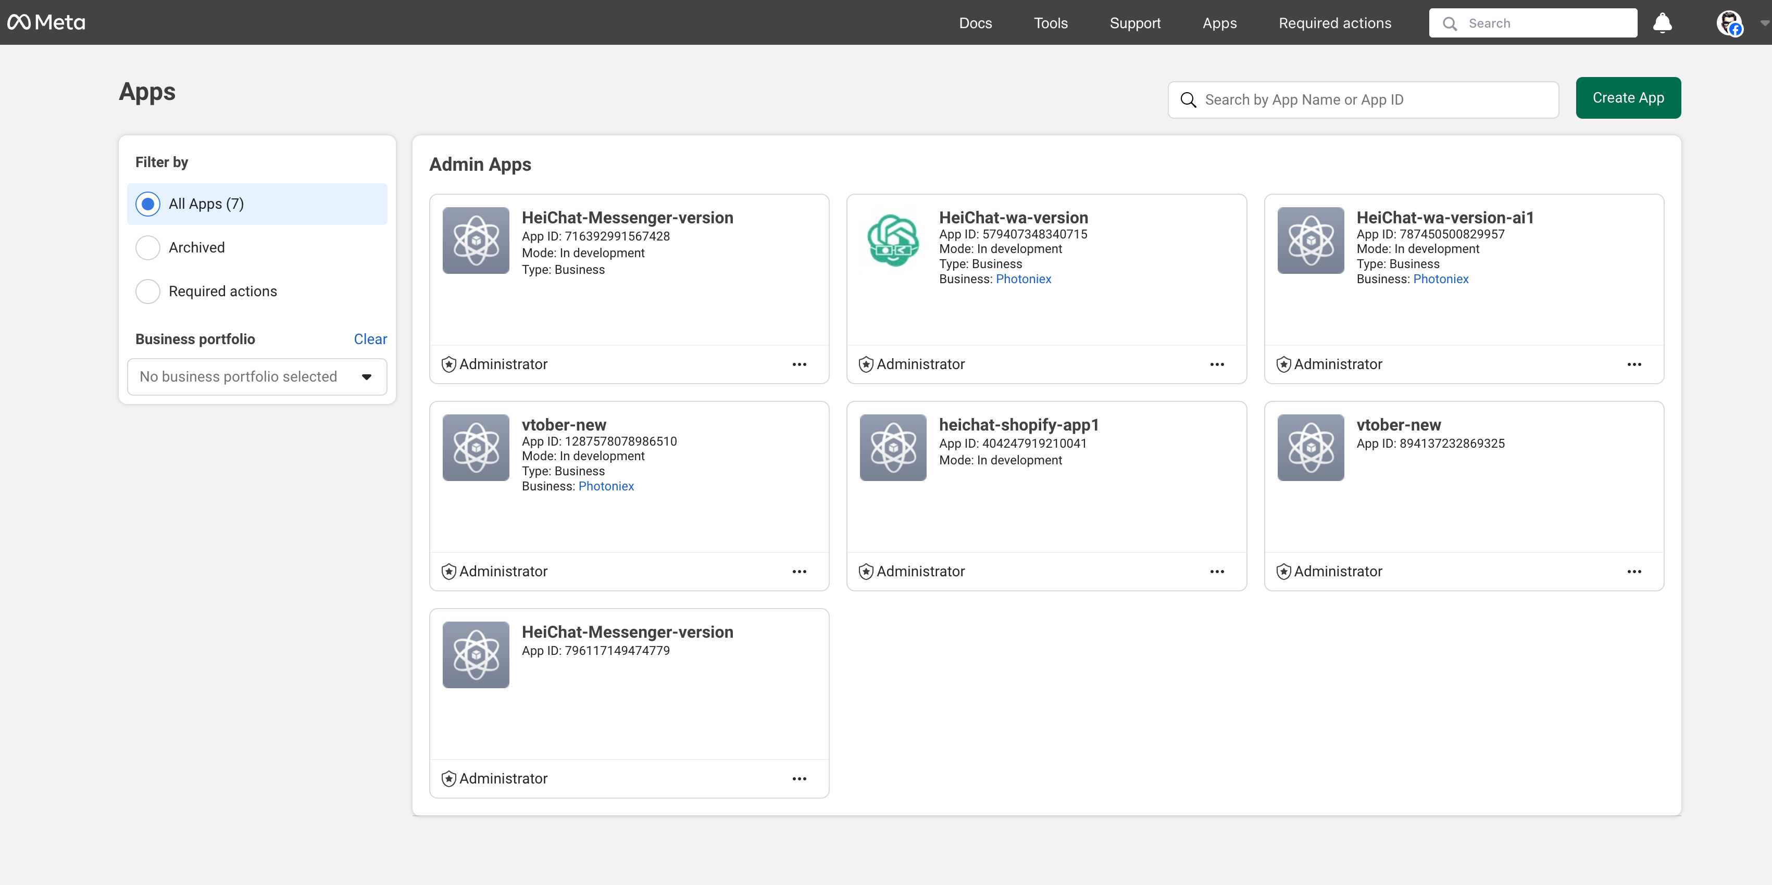Open the notifications bell
The width and height of the screenshot is (1772, 885).
pyautogui.click(x=1662, y=23)
